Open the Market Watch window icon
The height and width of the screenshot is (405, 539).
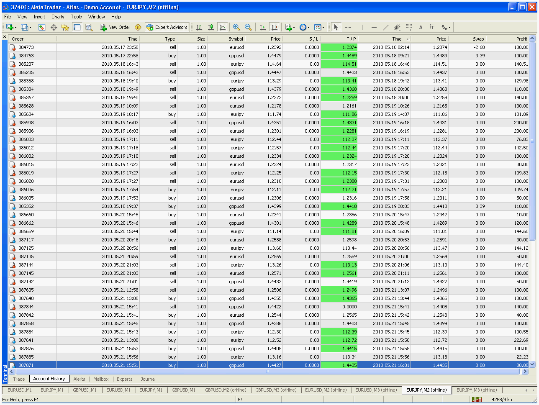tap(42, 27)
